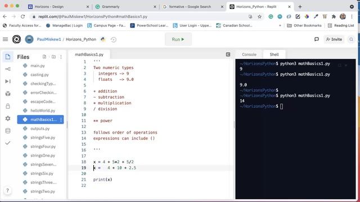Switch to Horizons - Design tab

[58, 7]
